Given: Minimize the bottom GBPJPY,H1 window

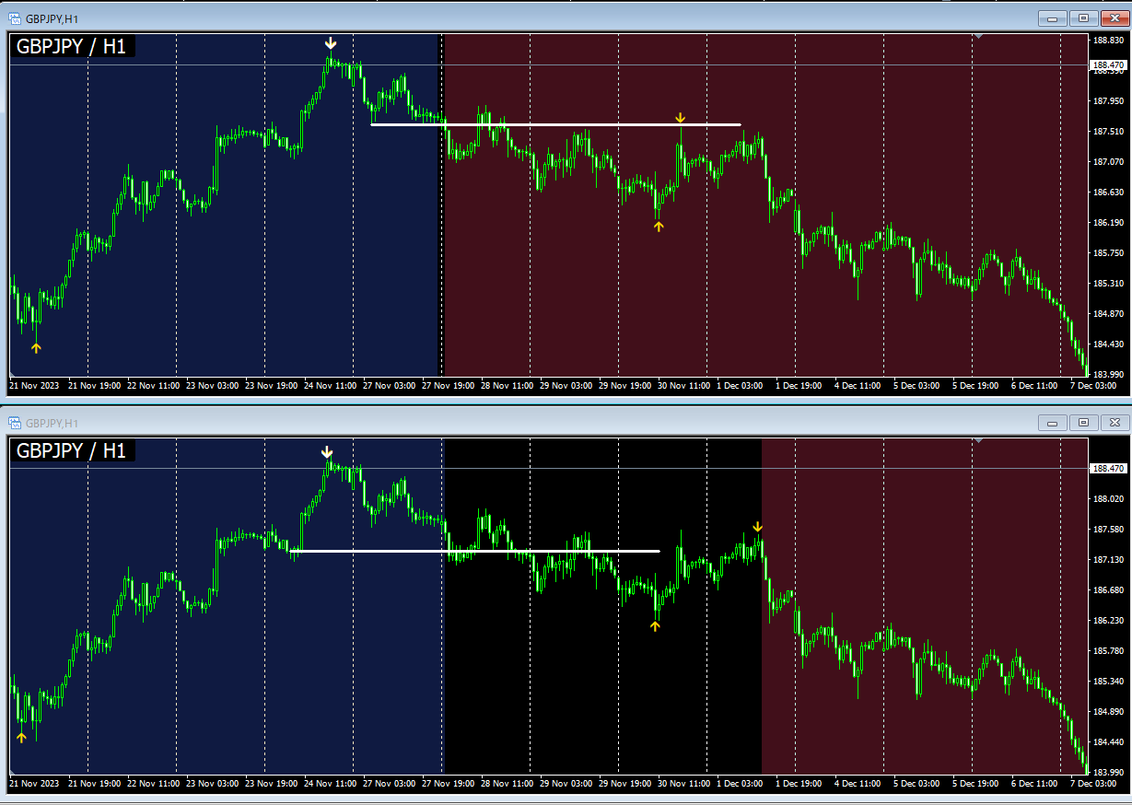Looking at the screenshot, I should pos(1051,422).
